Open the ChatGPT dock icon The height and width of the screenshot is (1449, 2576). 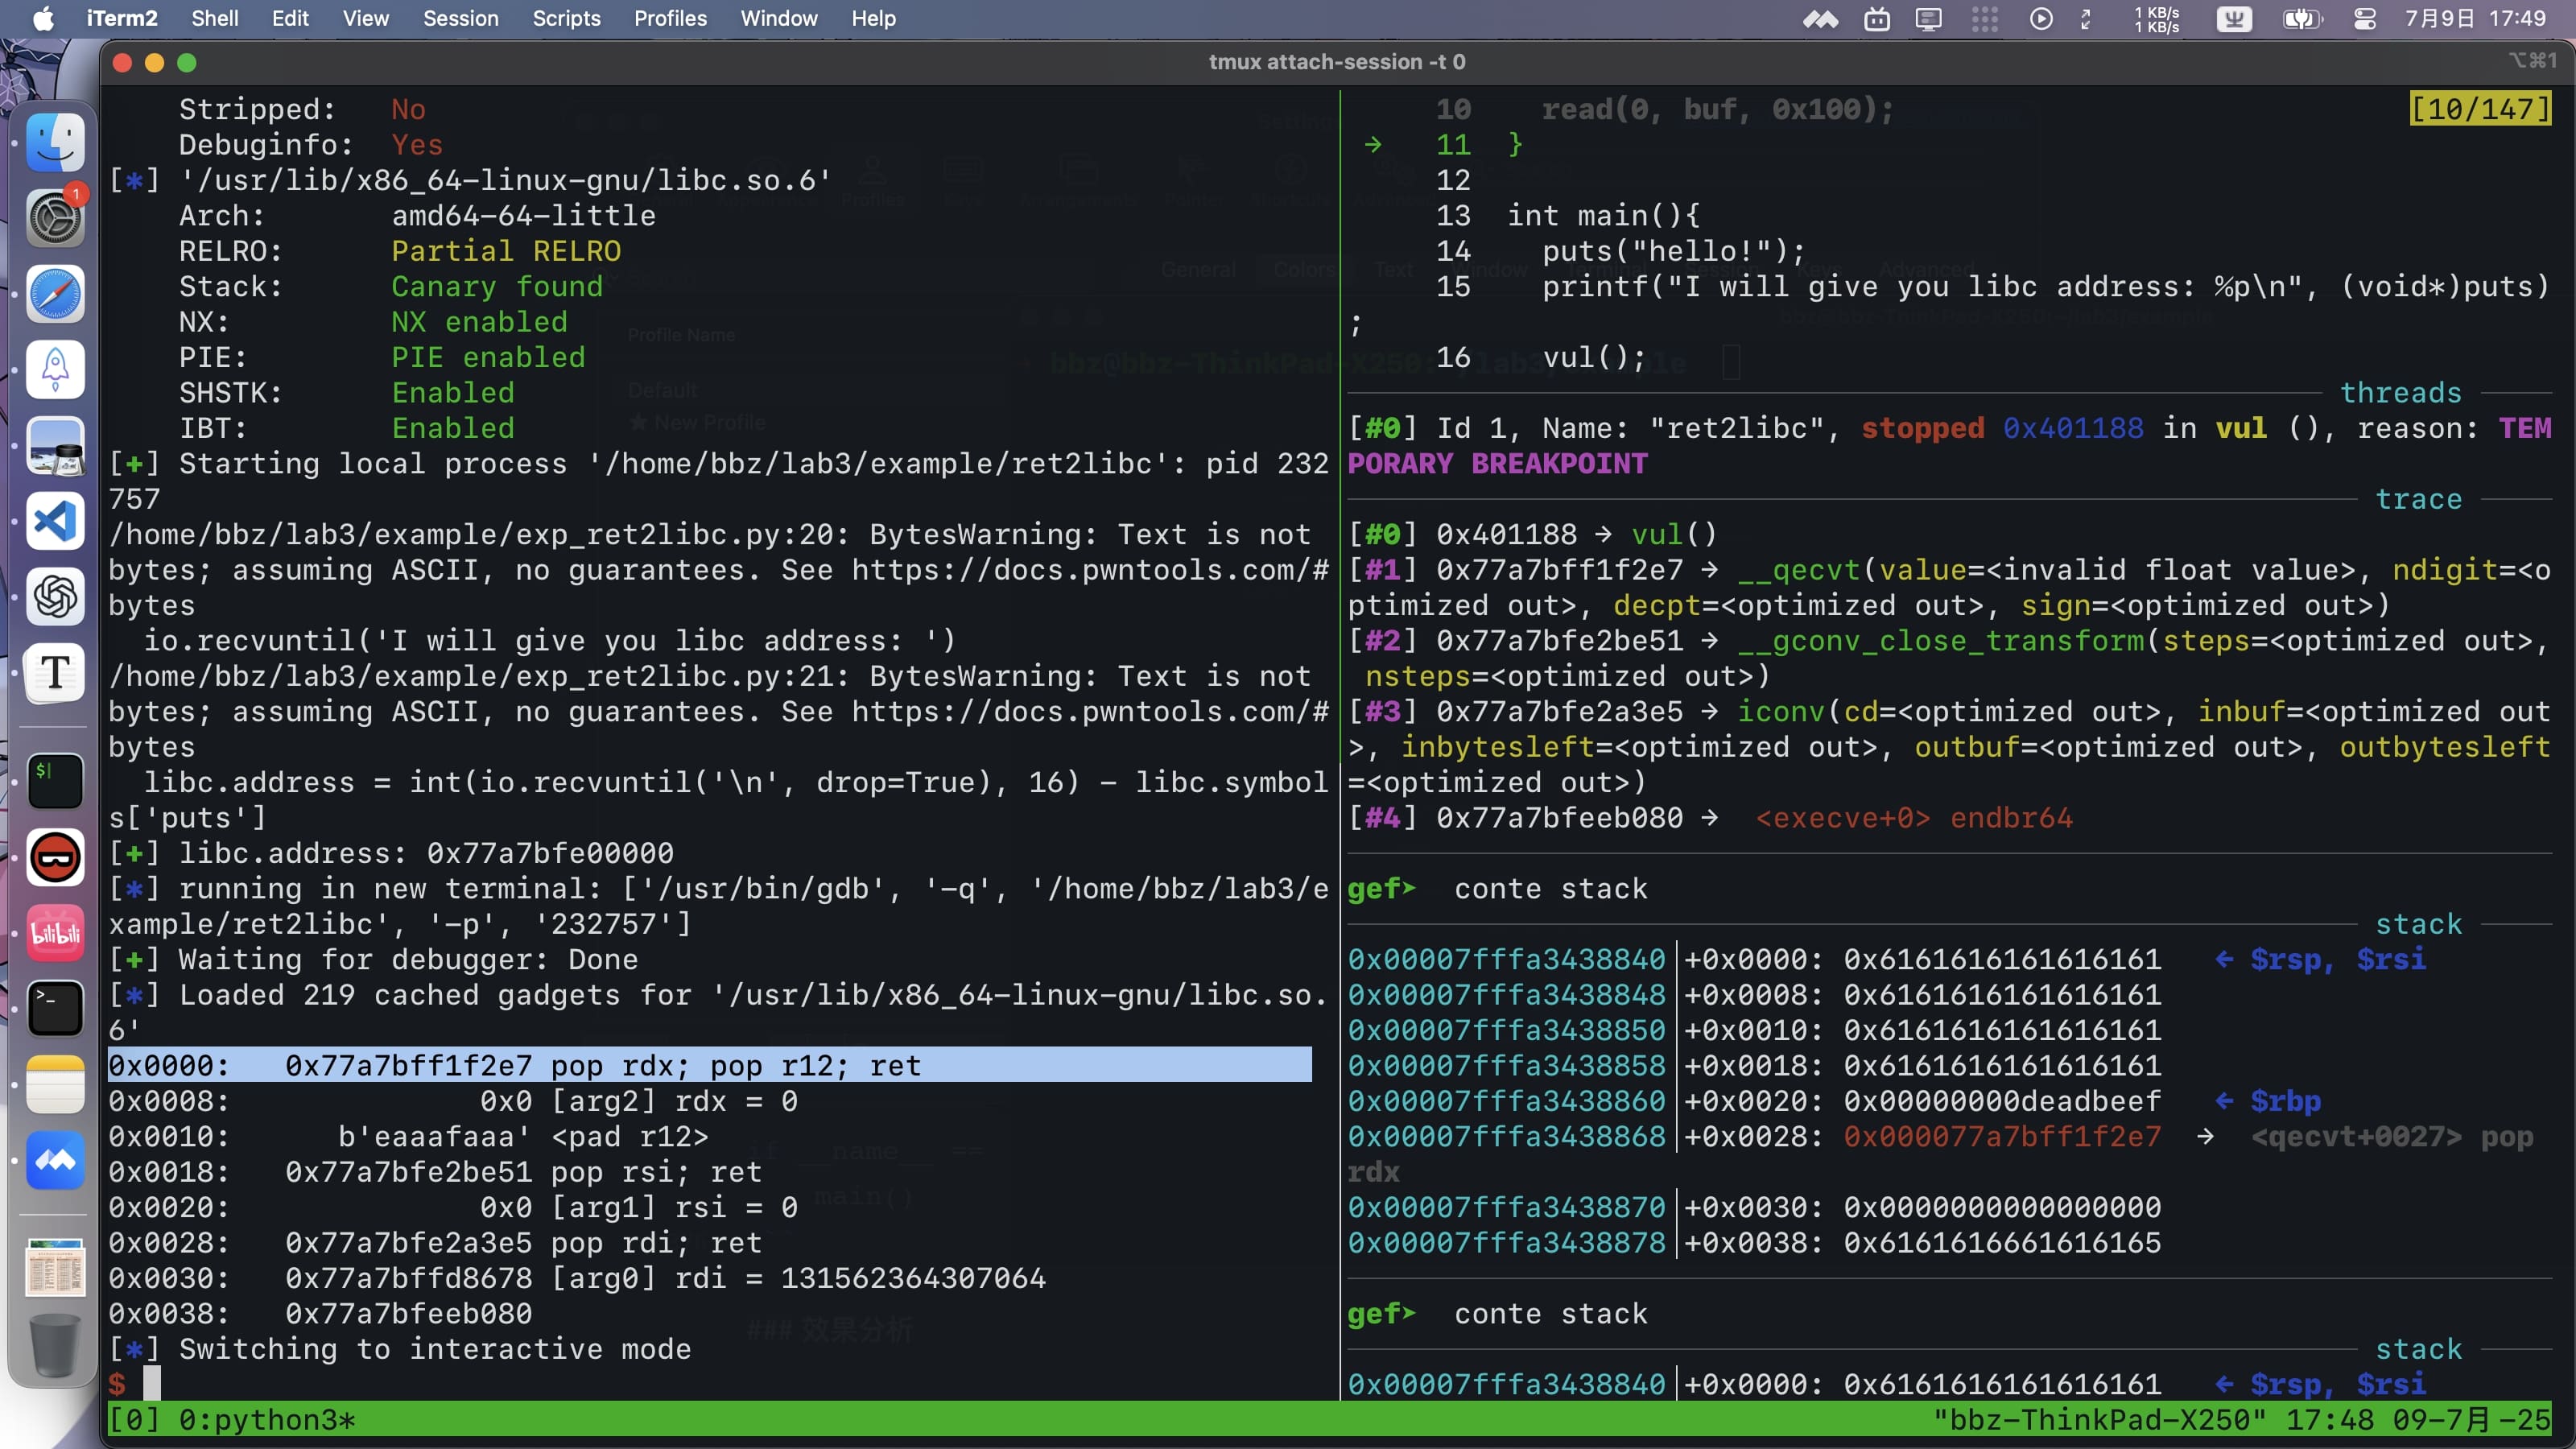click(x=55, y=597)
